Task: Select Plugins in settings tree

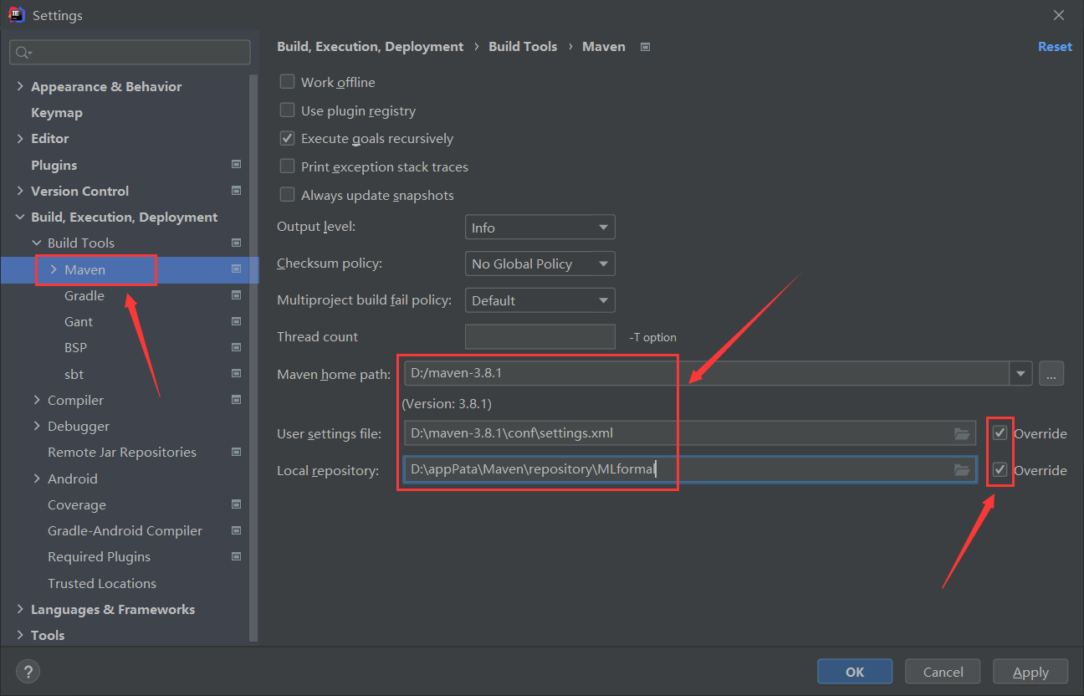Action: coord(54,165)
